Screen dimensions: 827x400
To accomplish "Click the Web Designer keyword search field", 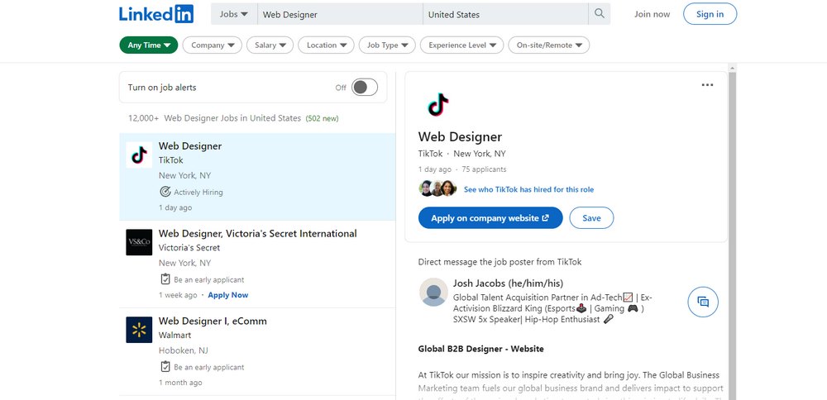I will click(x=340, y=14).
